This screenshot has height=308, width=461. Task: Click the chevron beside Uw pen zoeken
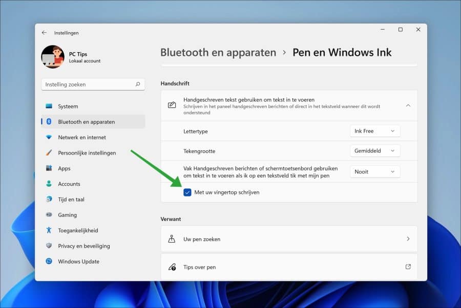[x=408, y=239]
